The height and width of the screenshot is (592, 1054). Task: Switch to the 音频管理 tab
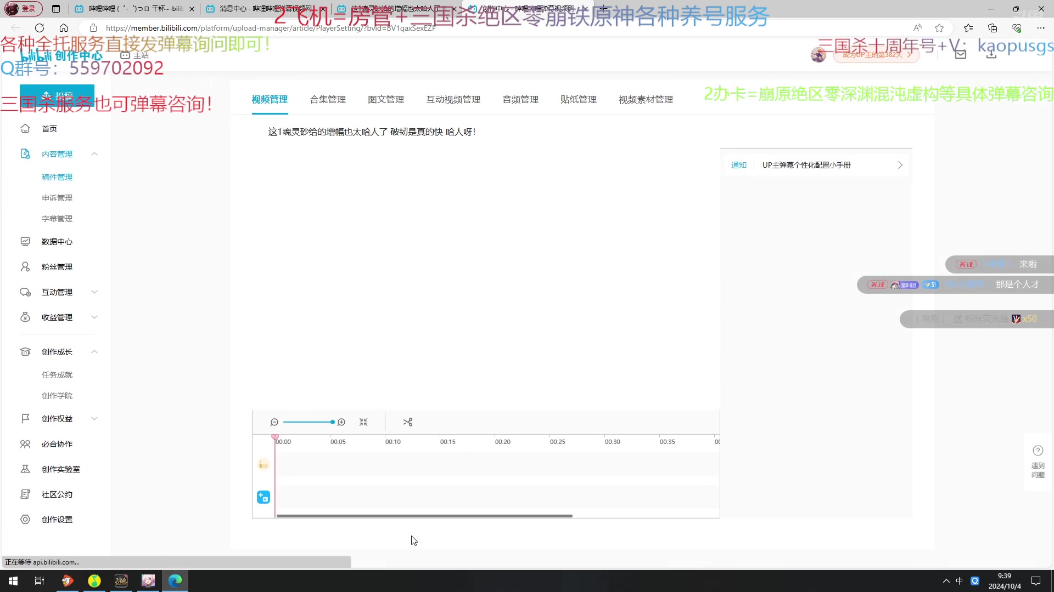(x=520, y=100)
